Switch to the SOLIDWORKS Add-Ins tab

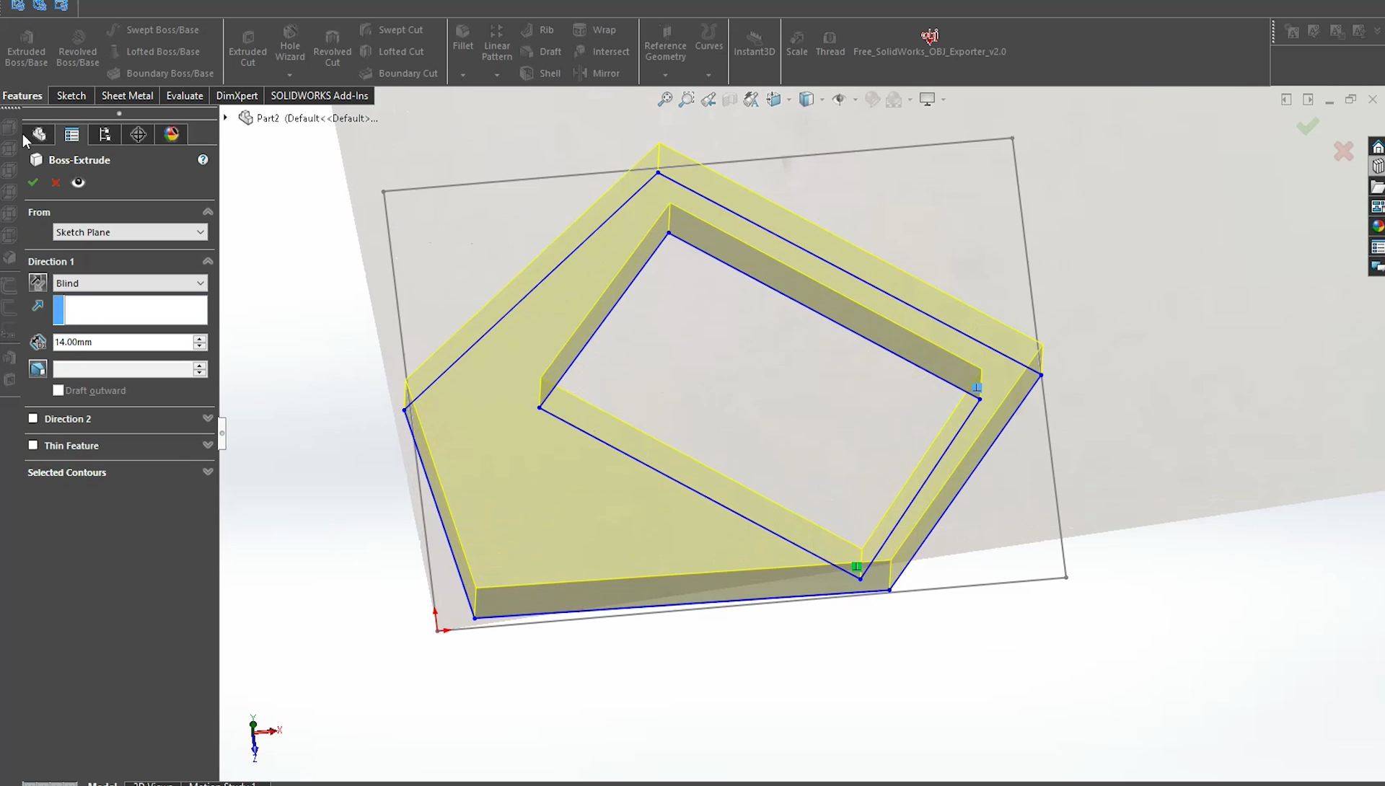point(319,95)
